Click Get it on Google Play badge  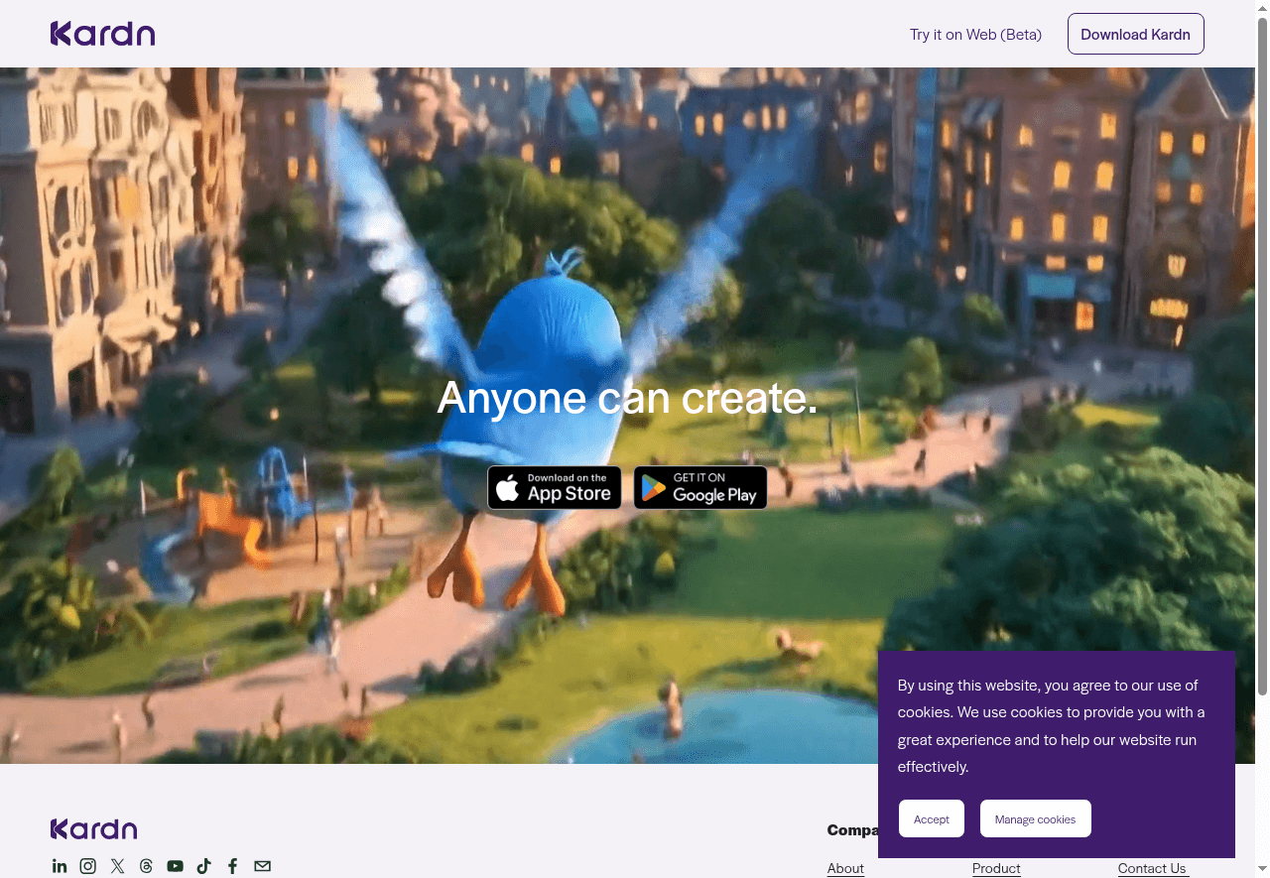[x=700, y=488]
